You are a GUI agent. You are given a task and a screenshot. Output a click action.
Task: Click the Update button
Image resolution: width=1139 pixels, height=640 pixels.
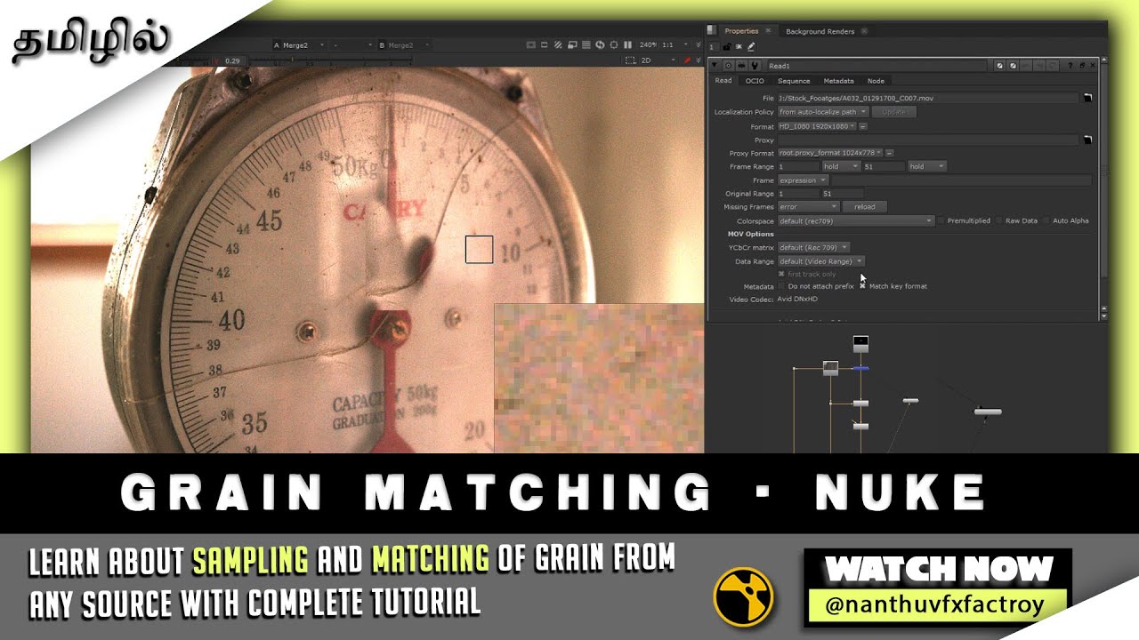point(893,112)
